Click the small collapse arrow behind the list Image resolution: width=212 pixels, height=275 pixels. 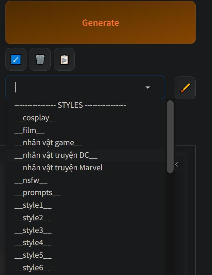[x=177, y=165]
